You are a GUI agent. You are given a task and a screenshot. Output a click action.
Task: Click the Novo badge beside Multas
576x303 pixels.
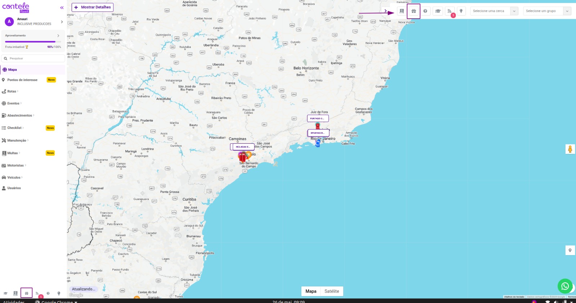click(50, 153)
